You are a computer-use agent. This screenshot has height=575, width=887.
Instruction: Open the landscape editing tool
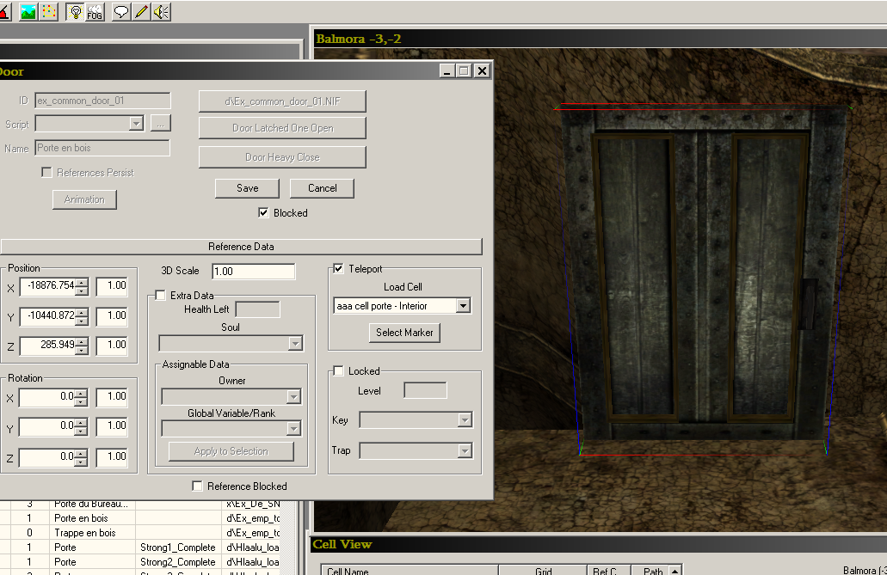tap(28, 12)
